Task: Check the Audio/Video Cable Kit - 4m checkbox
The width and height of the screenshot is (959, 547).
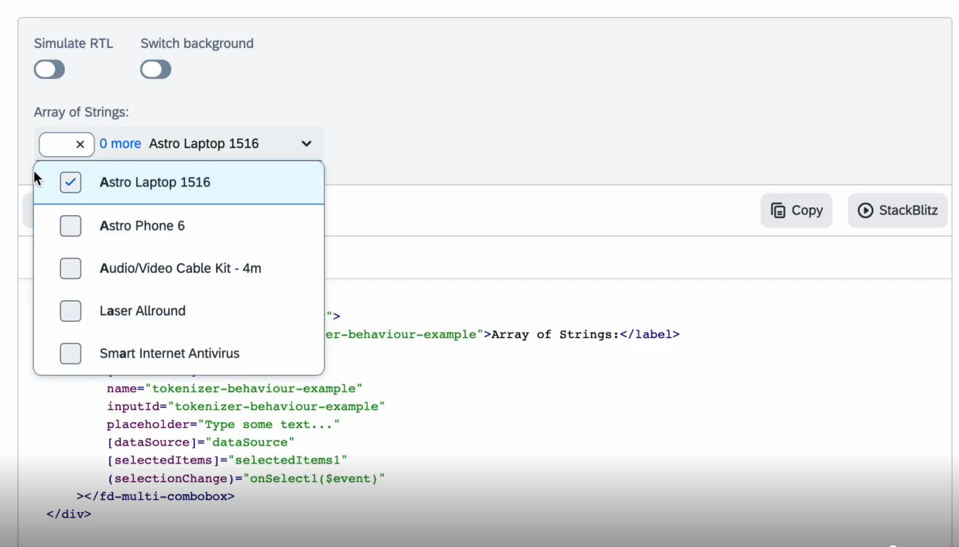Action: tap(70, 268)
